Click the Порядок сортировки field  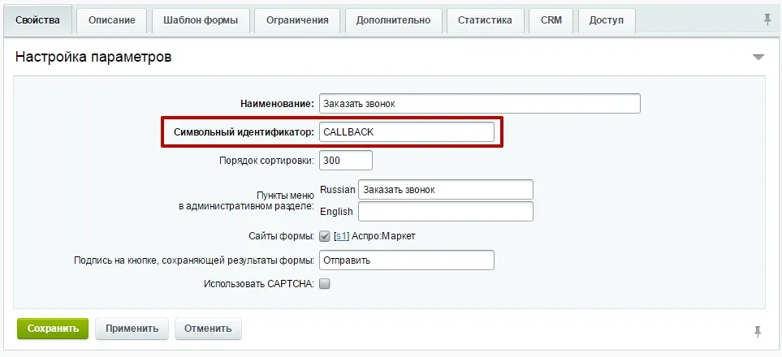(x=346, y=161)
